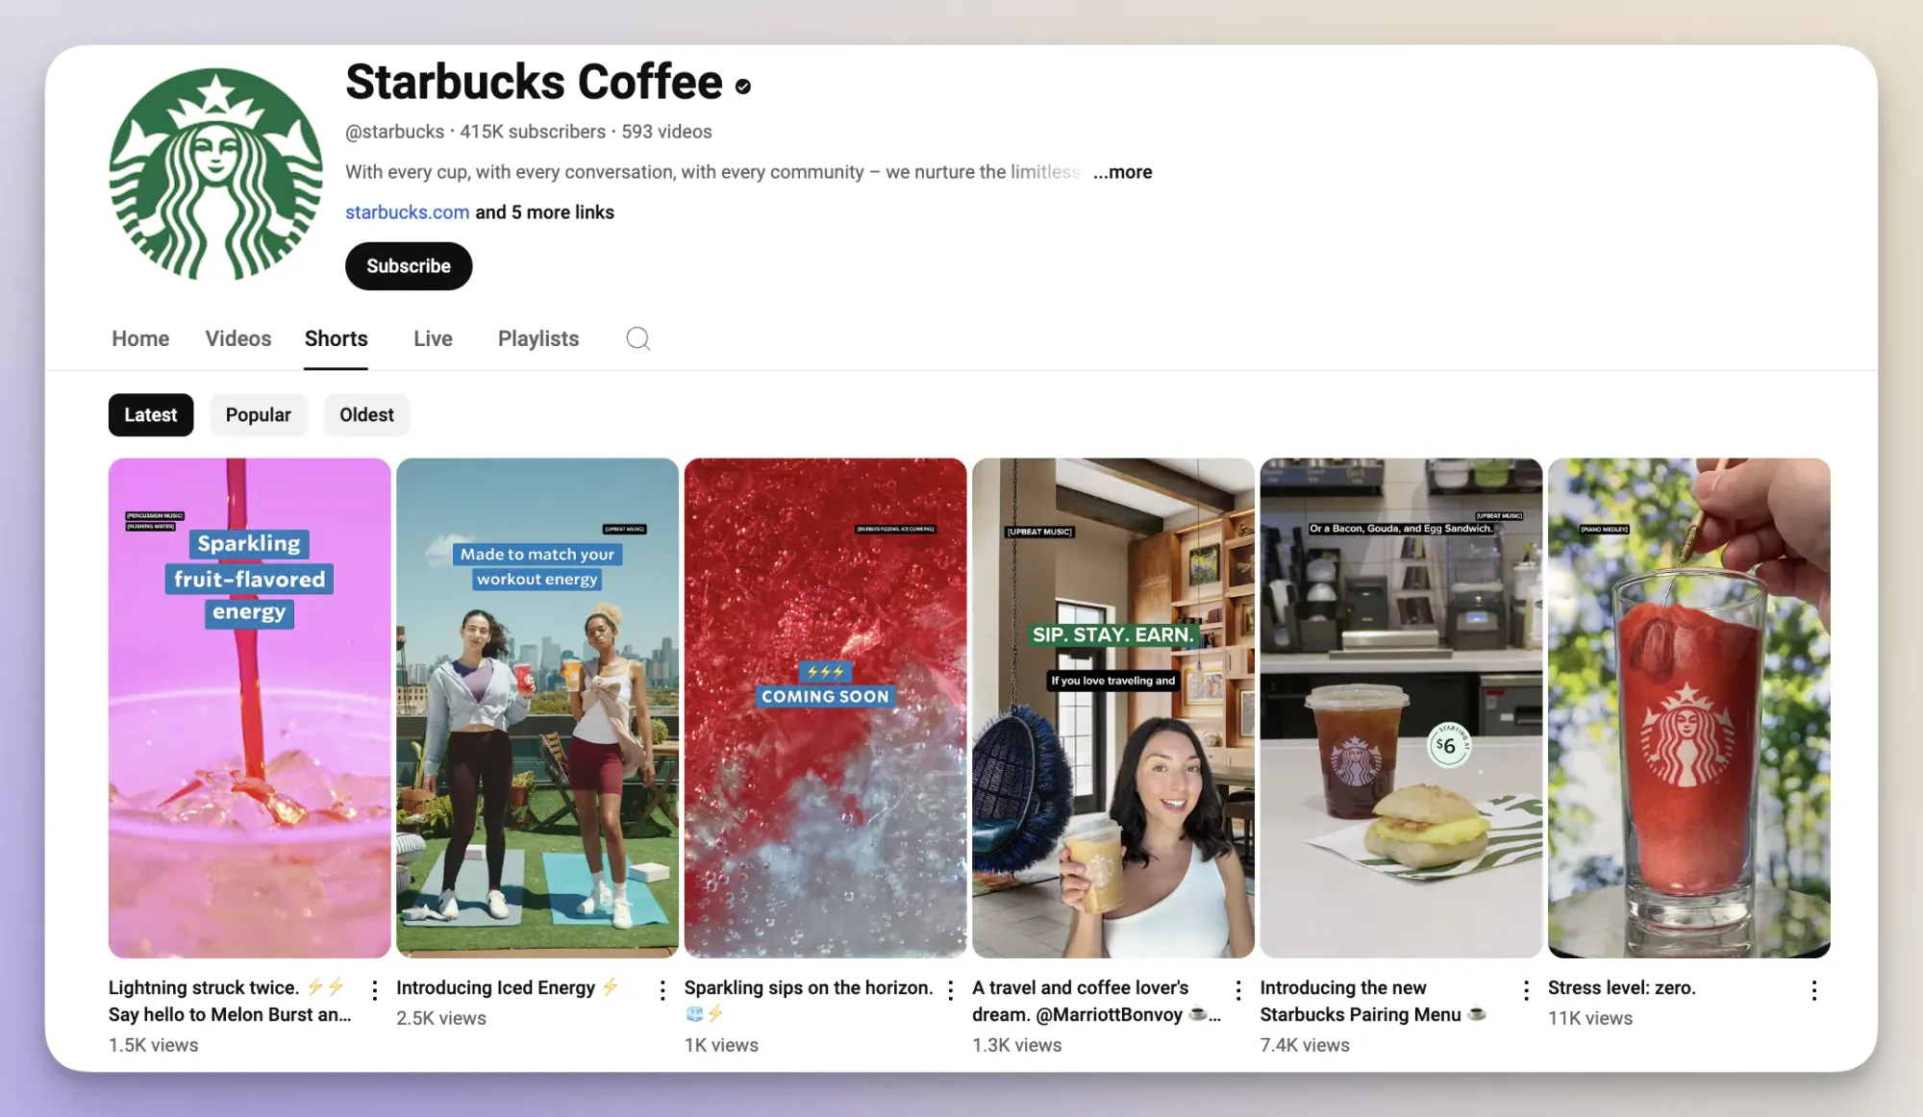Open options menu for Lightning struck twice short
The height and width of the screenshot is (1117, 1923).
374,989
